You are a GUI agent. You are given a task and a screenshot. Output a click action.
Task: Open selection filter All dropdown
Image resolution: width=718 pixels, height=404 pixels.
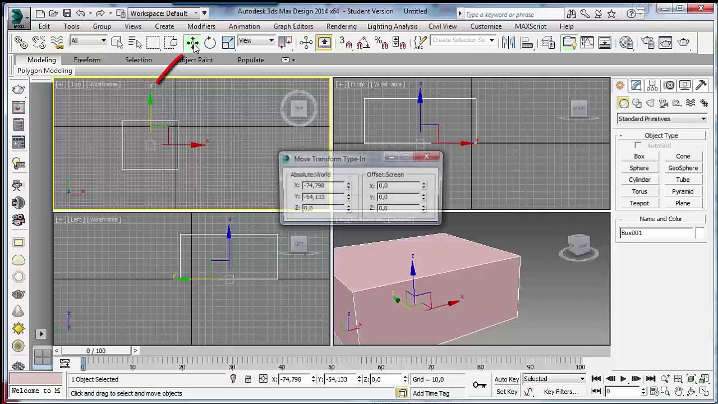88,40
